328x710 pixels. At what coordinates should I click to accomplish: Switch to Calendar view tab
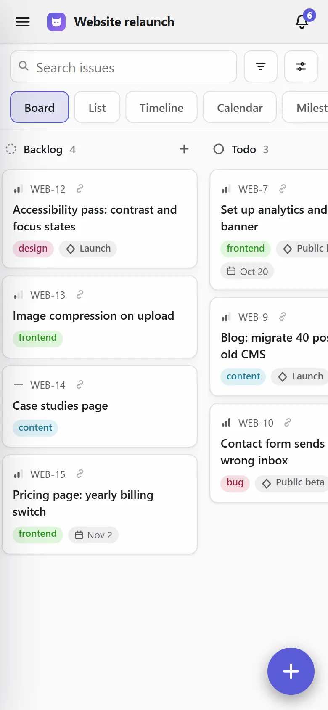(240, 107)
